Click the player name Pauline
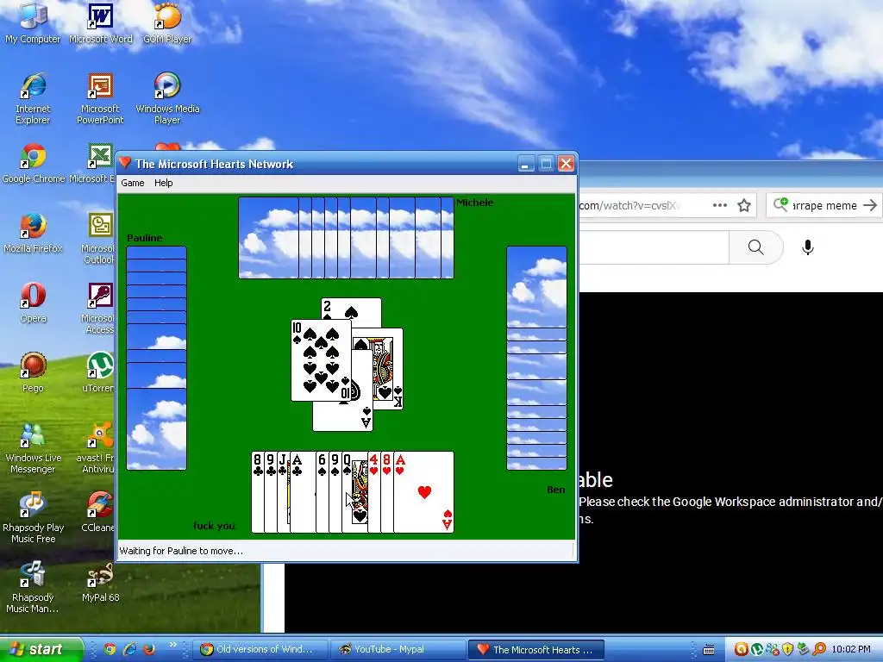883x662 pixels. tap(145, 238)
